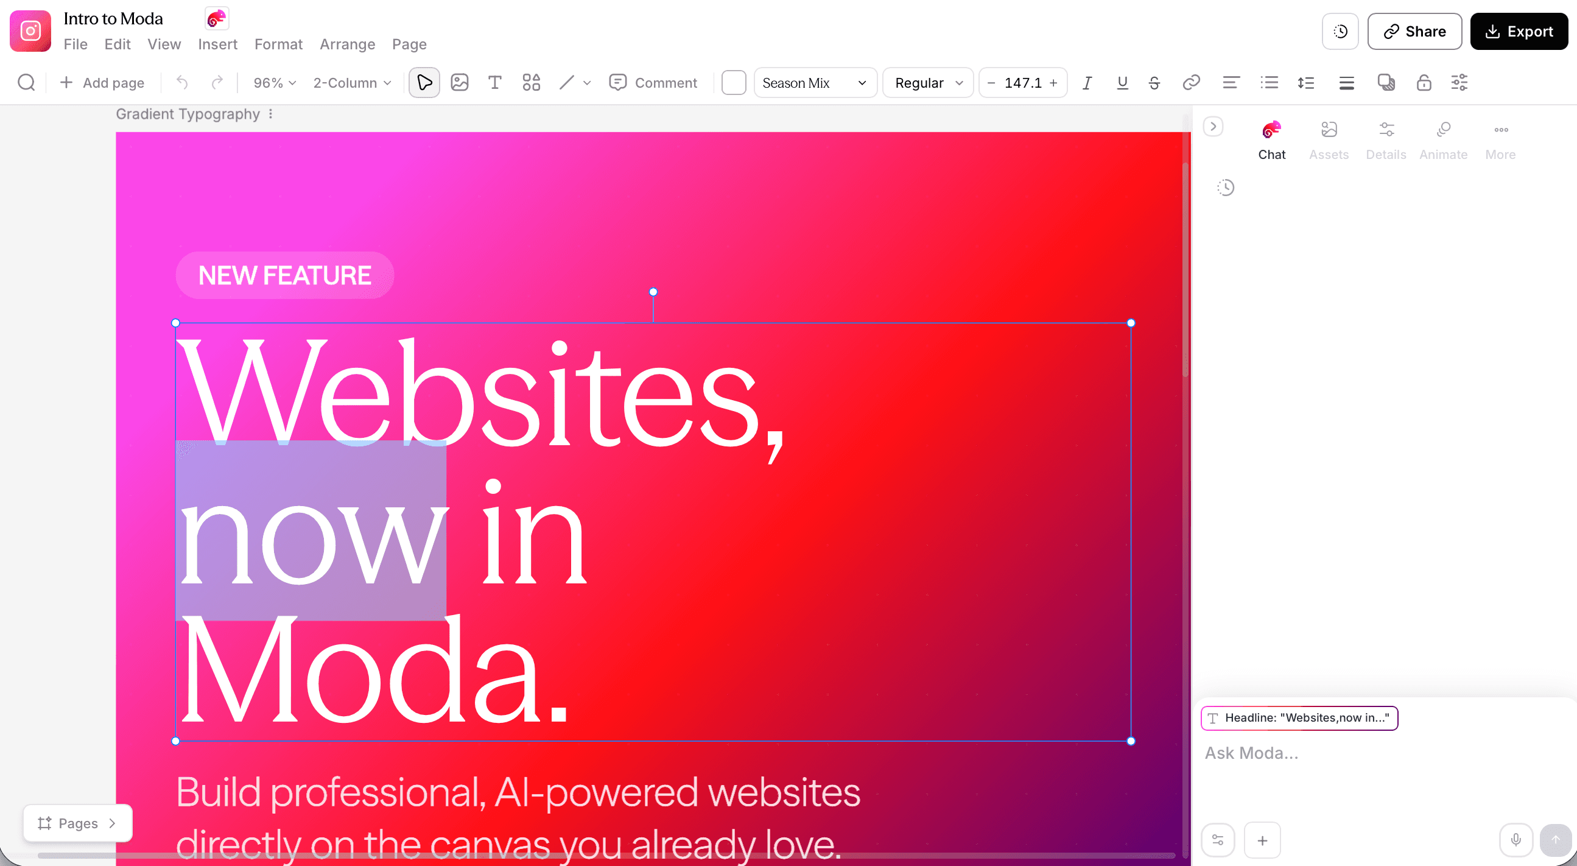Click the microphone voice input button
The image size is (1577, 866).
pos(1516,840)
